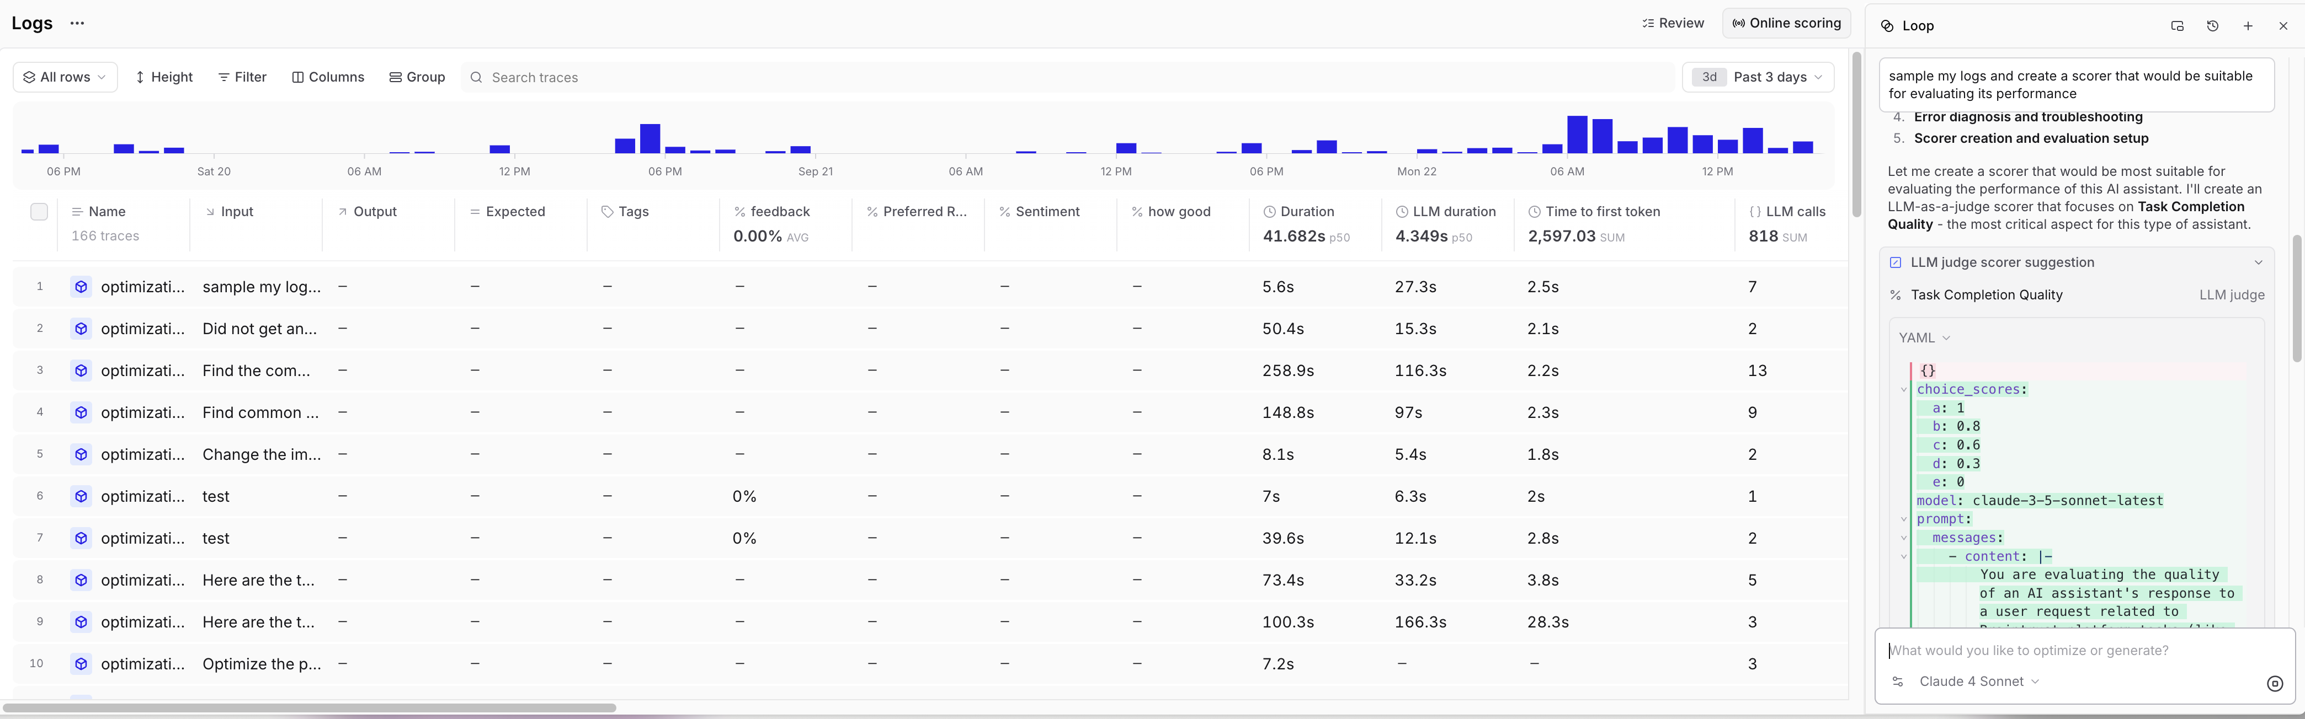Screen dimensions: 2305x719
Task: Pop out the Loop panel
Action: [2177, 26]
